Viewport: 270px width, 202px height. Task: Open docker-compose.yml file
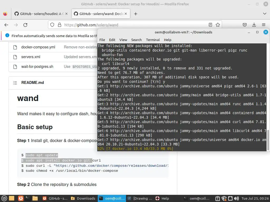click(x=38, y=47)
